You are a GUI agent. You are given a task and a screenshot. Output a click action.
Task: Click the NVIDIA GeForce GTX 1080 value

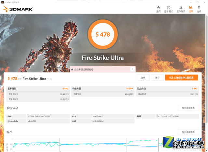coord(39,116)
